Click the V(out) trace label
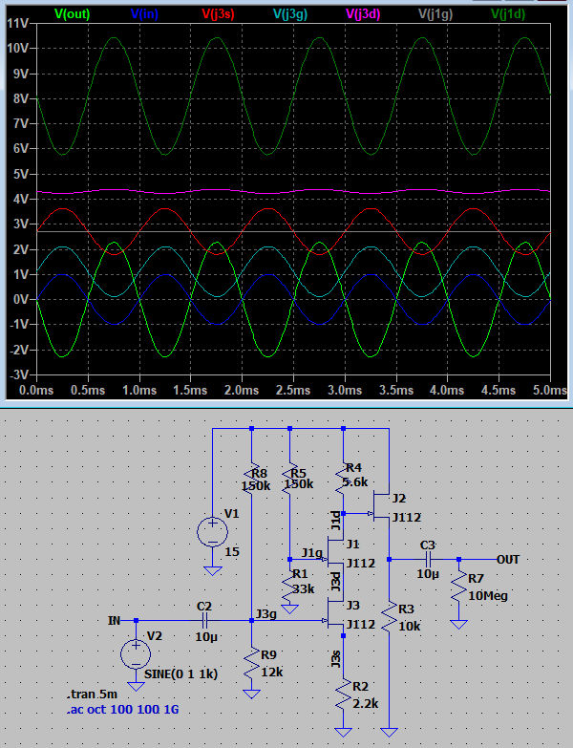 (74, 13)
